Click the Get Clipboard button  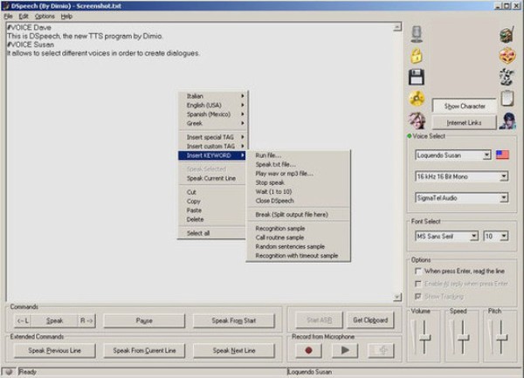pos(369,320)
